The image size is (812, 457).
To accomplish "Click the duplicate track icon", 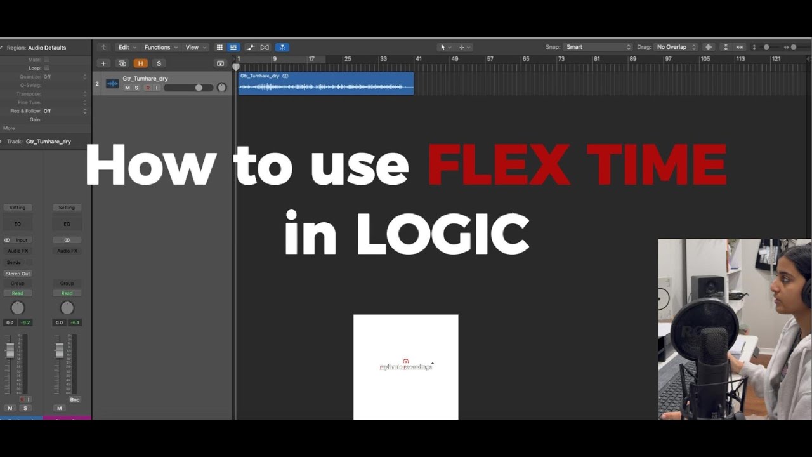I will (x=122, y=63).
